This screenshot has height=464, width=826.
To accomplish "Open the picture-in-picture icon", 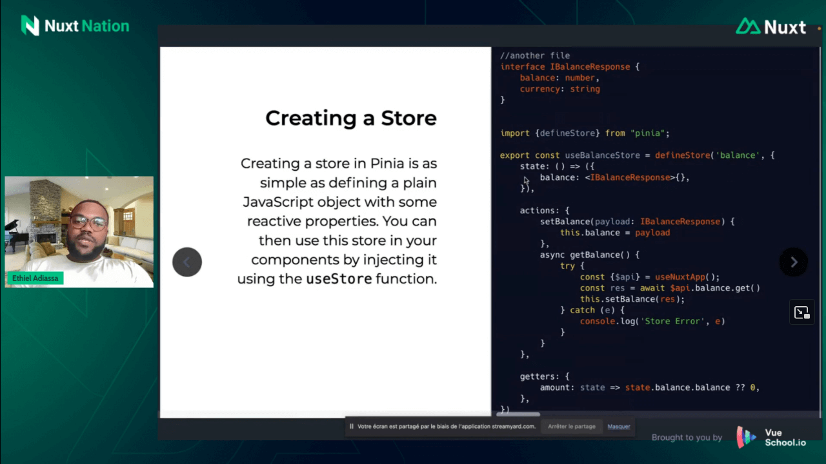I will [x=801, y=313].
